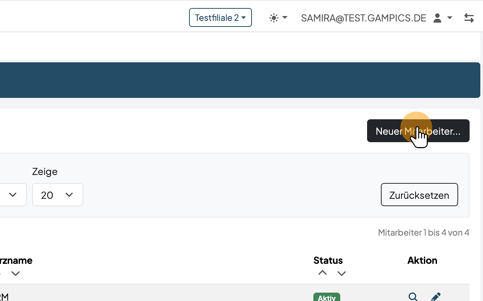Open the Testfiliale 2 branch dropdown
This screenshot has height=301, width=483.
pos(220,17)
